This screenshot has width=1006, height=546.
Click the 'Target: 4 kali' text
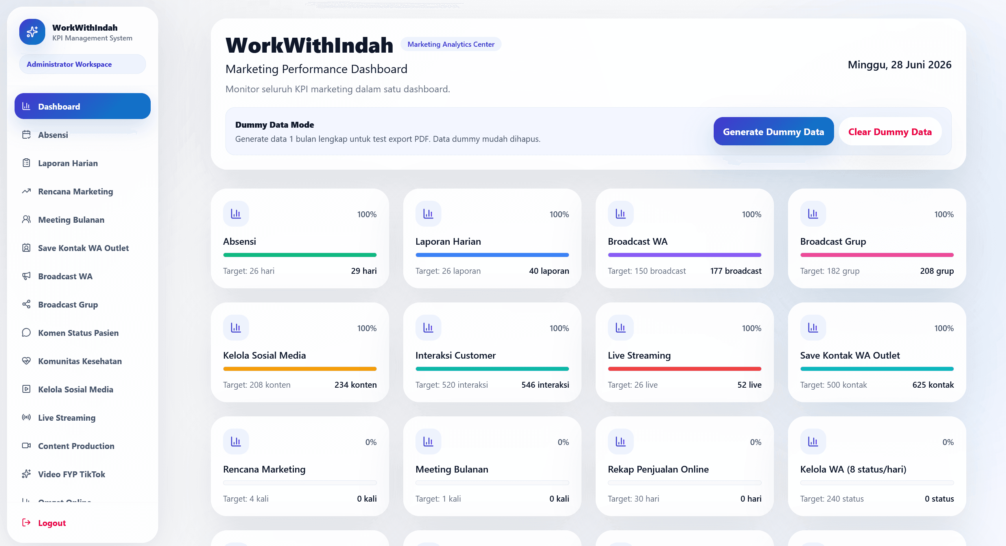pos(246,498)
